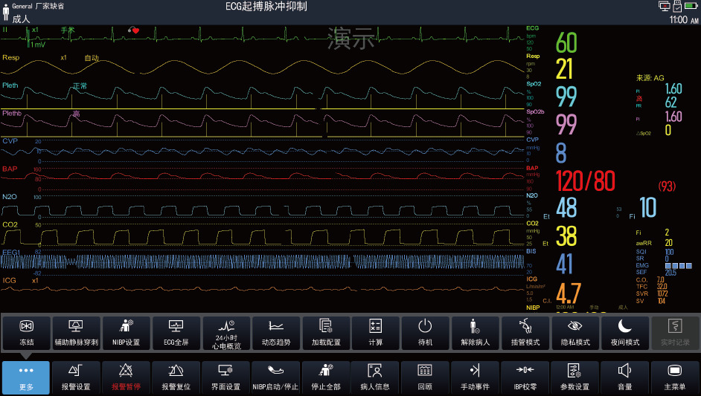Open 病人信息 patient information
The image size is (701, 396).
[x=375, y=377]
